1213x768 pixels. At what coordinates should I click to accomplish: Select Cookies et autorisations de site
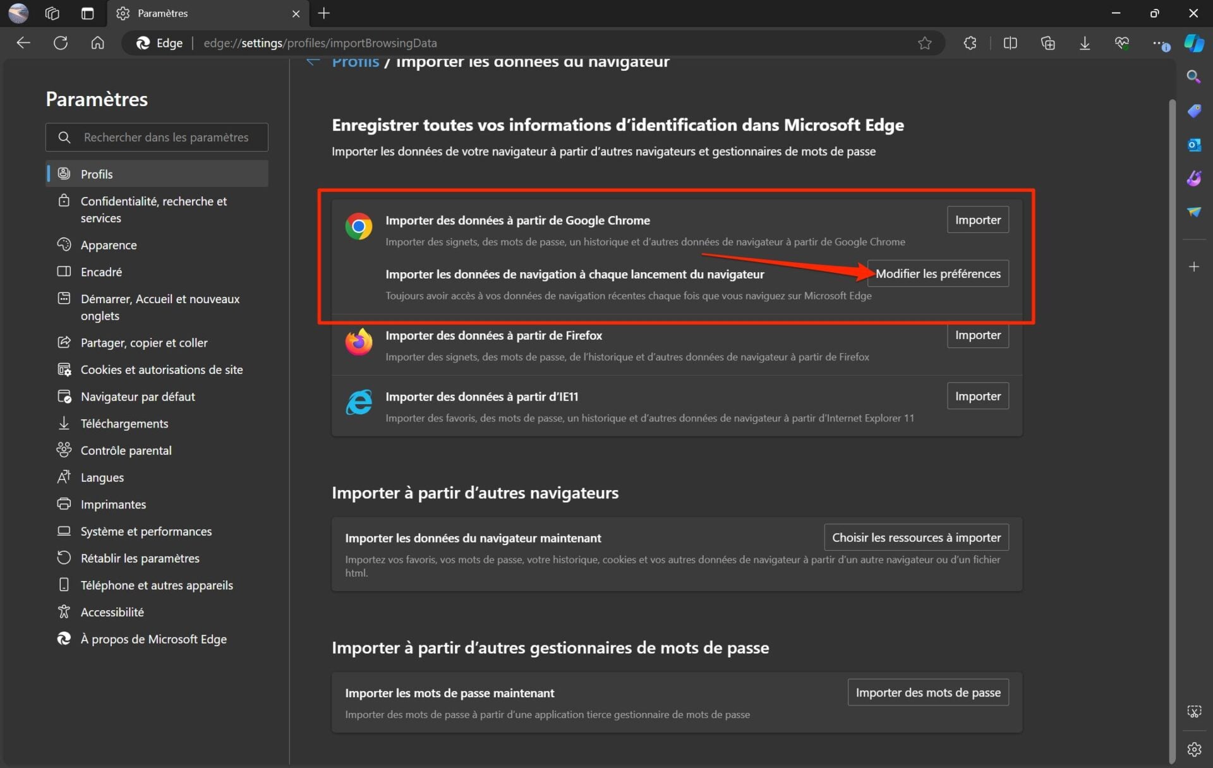pos(161,369)
